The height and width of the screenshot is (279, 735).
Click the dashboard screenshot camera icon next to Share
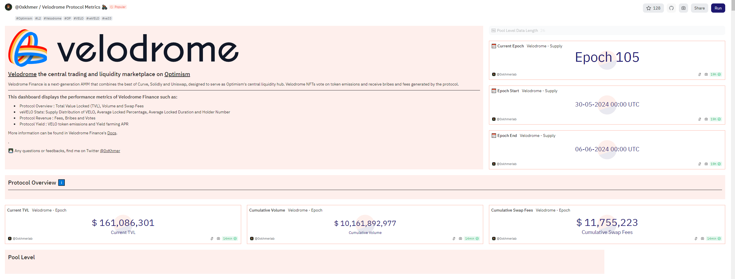(x=683, y=8)
